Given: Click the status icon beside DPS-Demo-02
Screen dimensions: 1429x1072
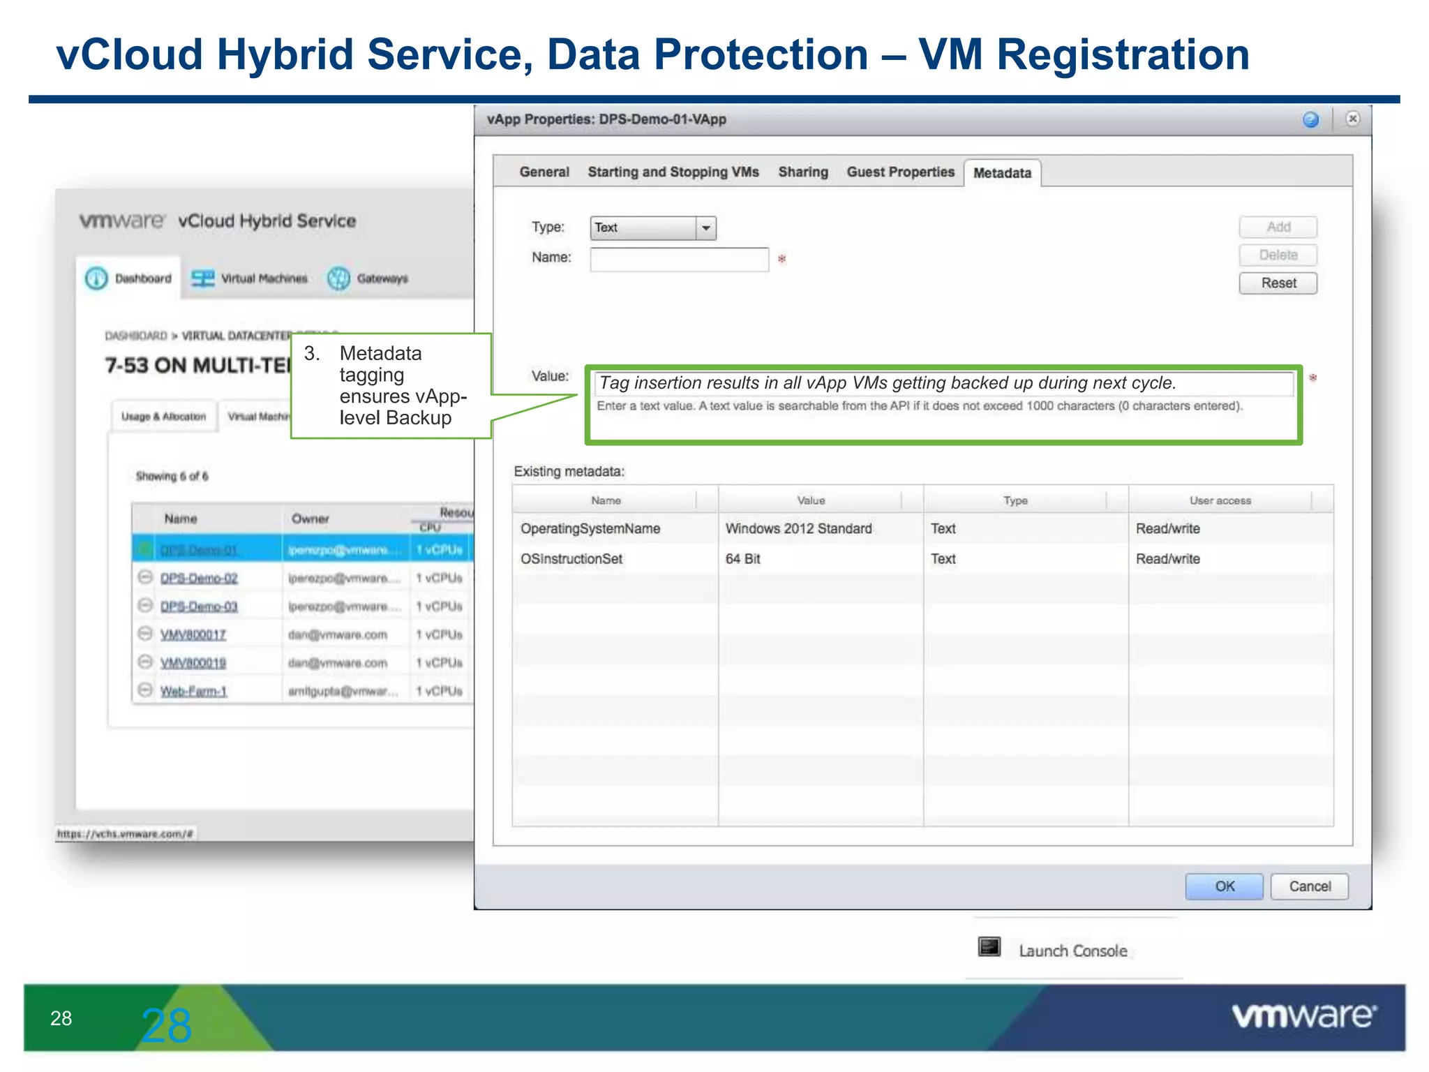Looking at the screenshot, I should click(145, 577).
